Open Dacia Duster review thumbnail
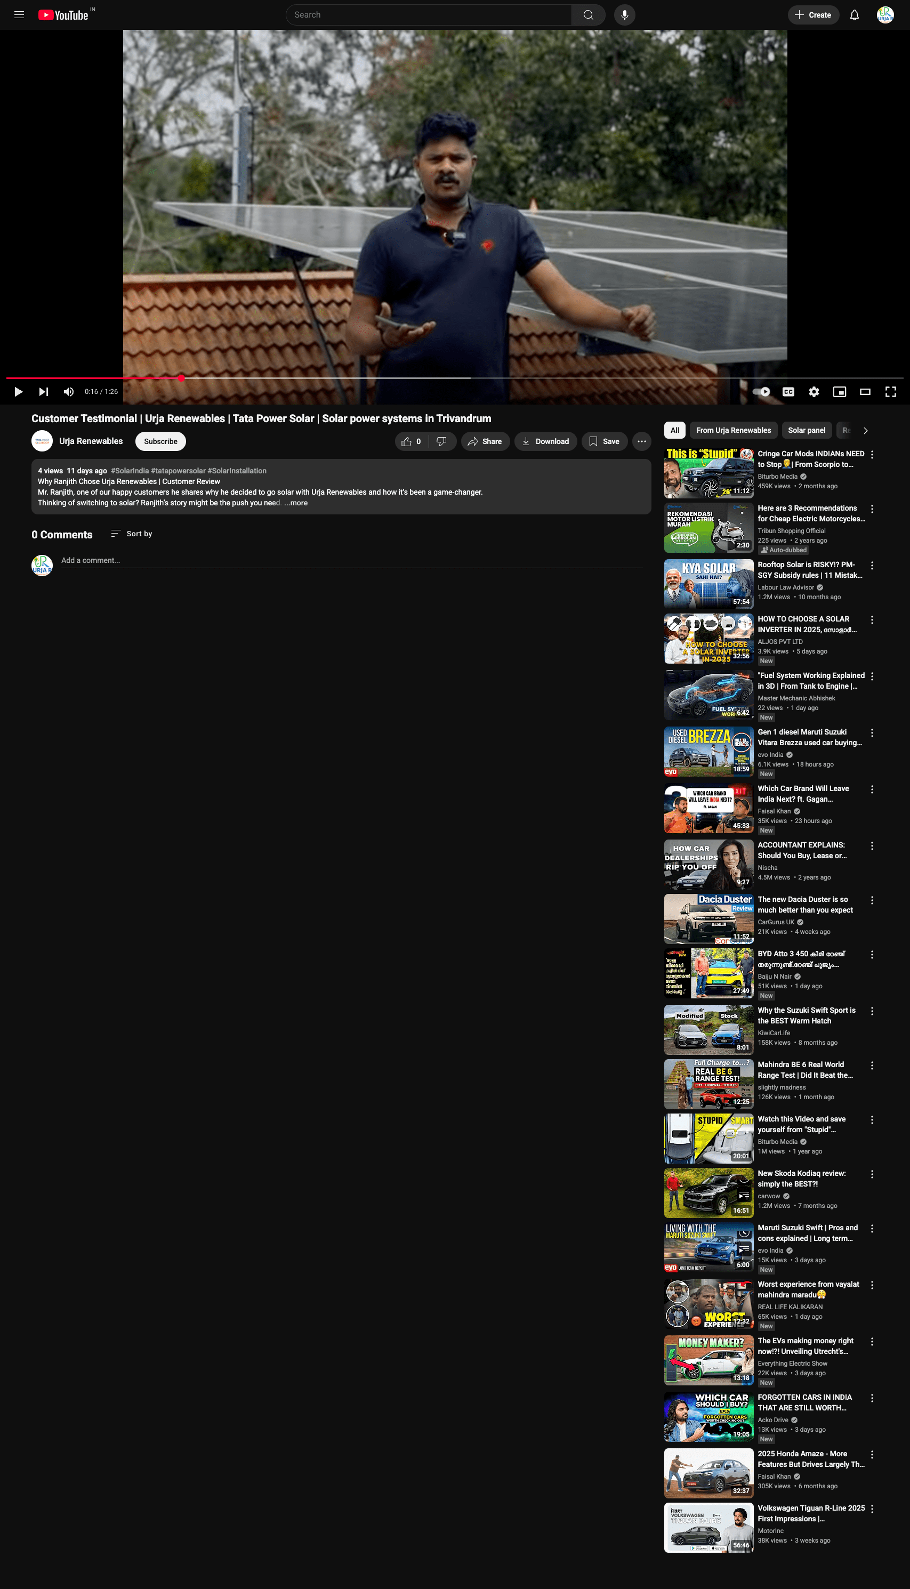This screenshot has height=1589, width=910. coord(708,919)
